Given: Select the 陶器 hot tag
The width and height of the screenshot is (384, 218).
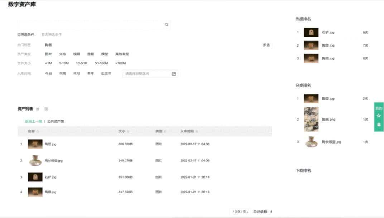Looking at the screenshot, I should 48,45.
